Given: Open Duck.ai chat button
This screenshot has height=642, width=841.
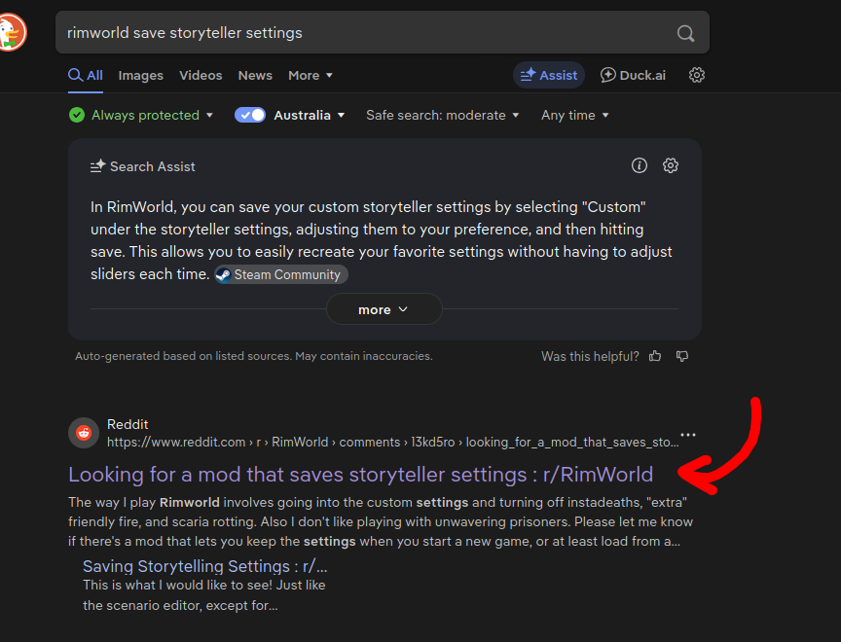Looking at the screenshot, I should [633, 75].
